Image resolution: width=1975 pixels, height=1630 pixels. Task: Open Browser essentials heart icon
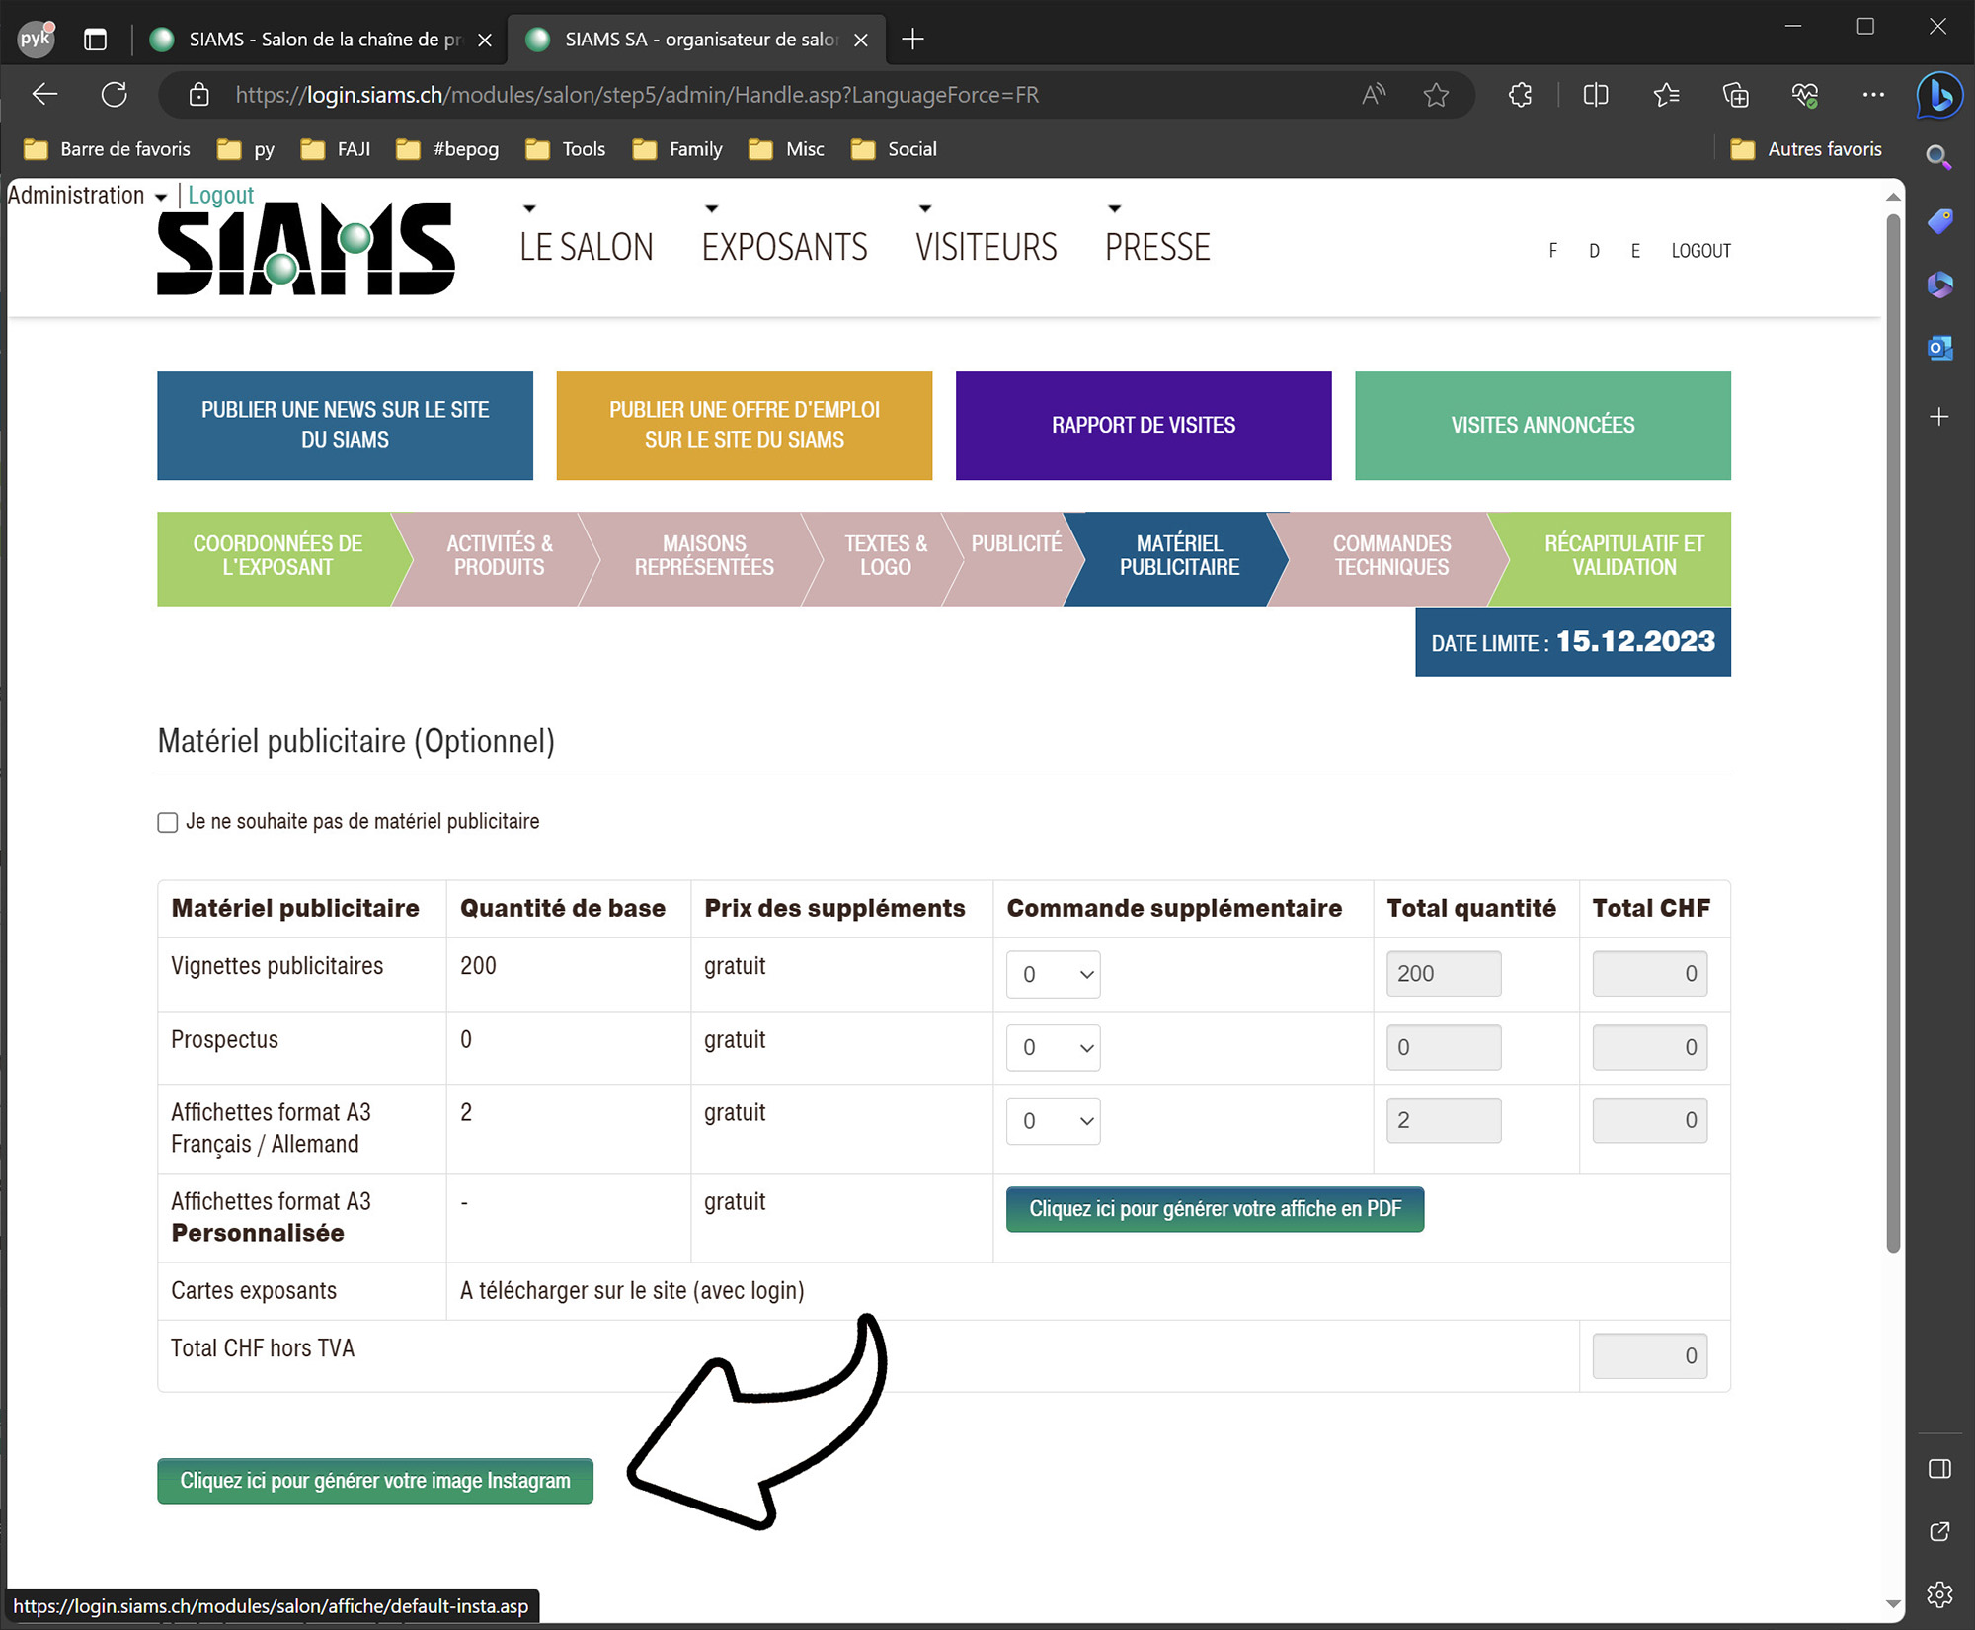point(1805,95)
